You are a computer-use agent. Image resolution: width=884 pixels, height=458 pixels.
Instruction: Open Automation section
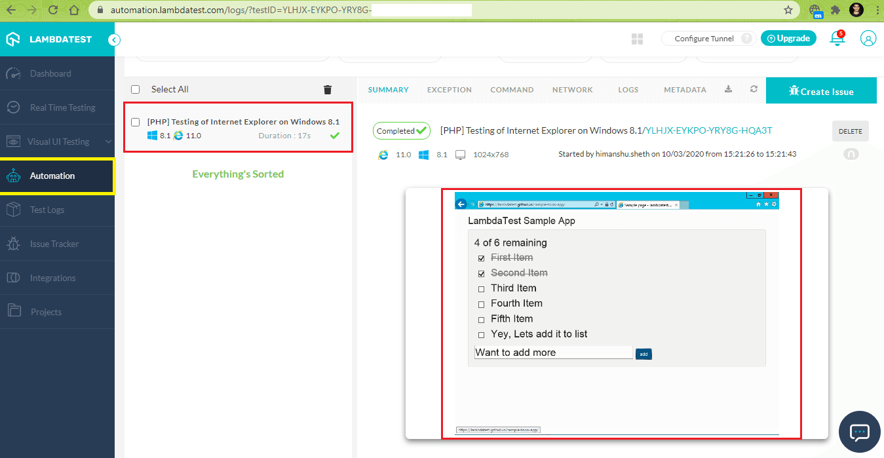(x=57, y=176)
